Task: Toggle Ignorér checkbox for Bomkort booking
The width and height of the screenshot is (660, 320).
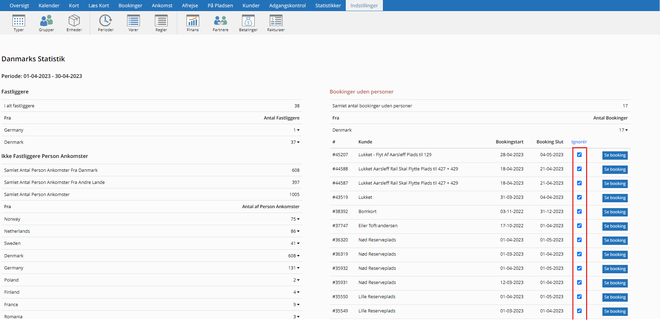Action: pos(579,212)
